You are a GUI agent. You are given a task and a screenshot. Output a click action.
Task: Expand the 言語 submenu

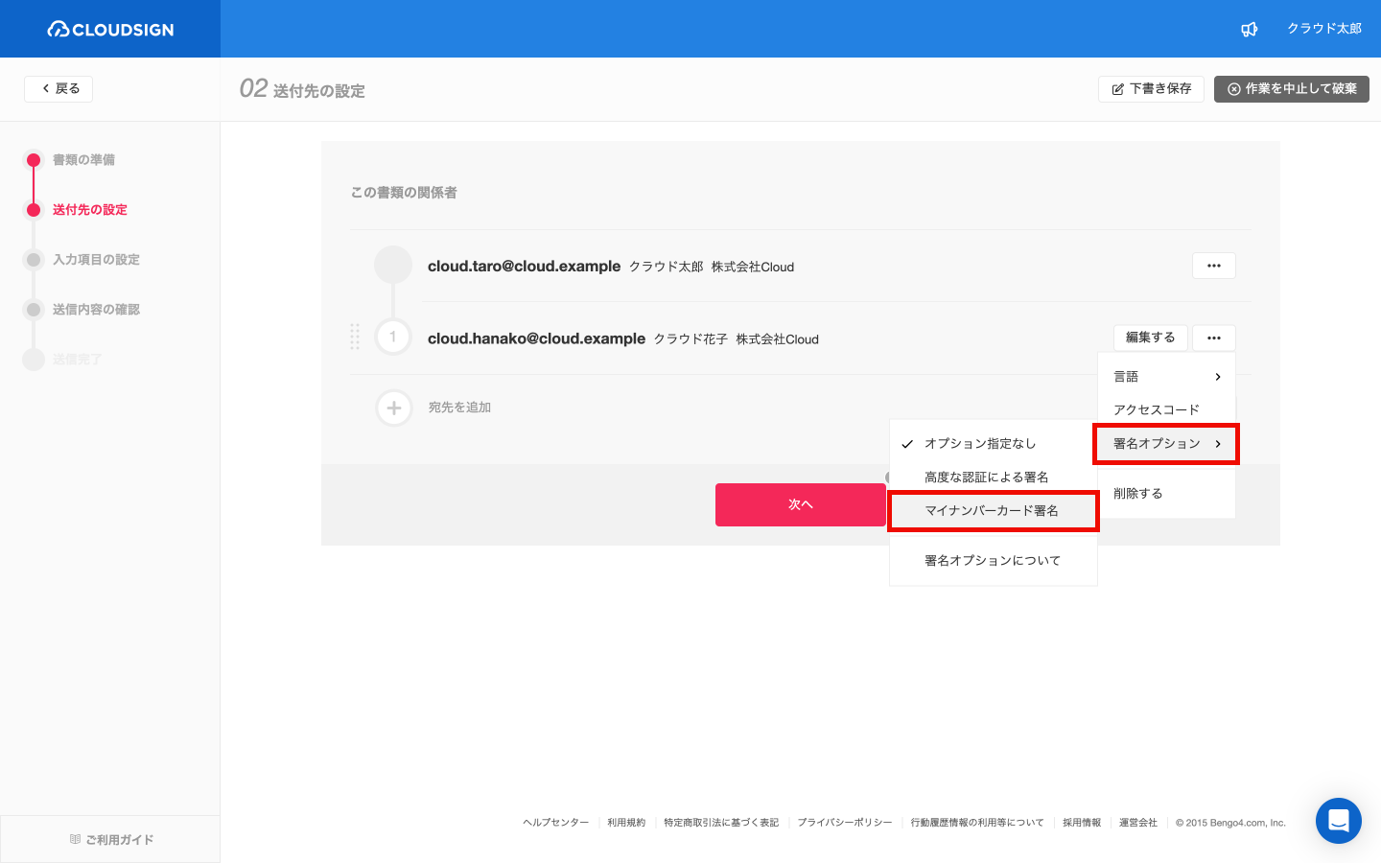[1167, 377]
